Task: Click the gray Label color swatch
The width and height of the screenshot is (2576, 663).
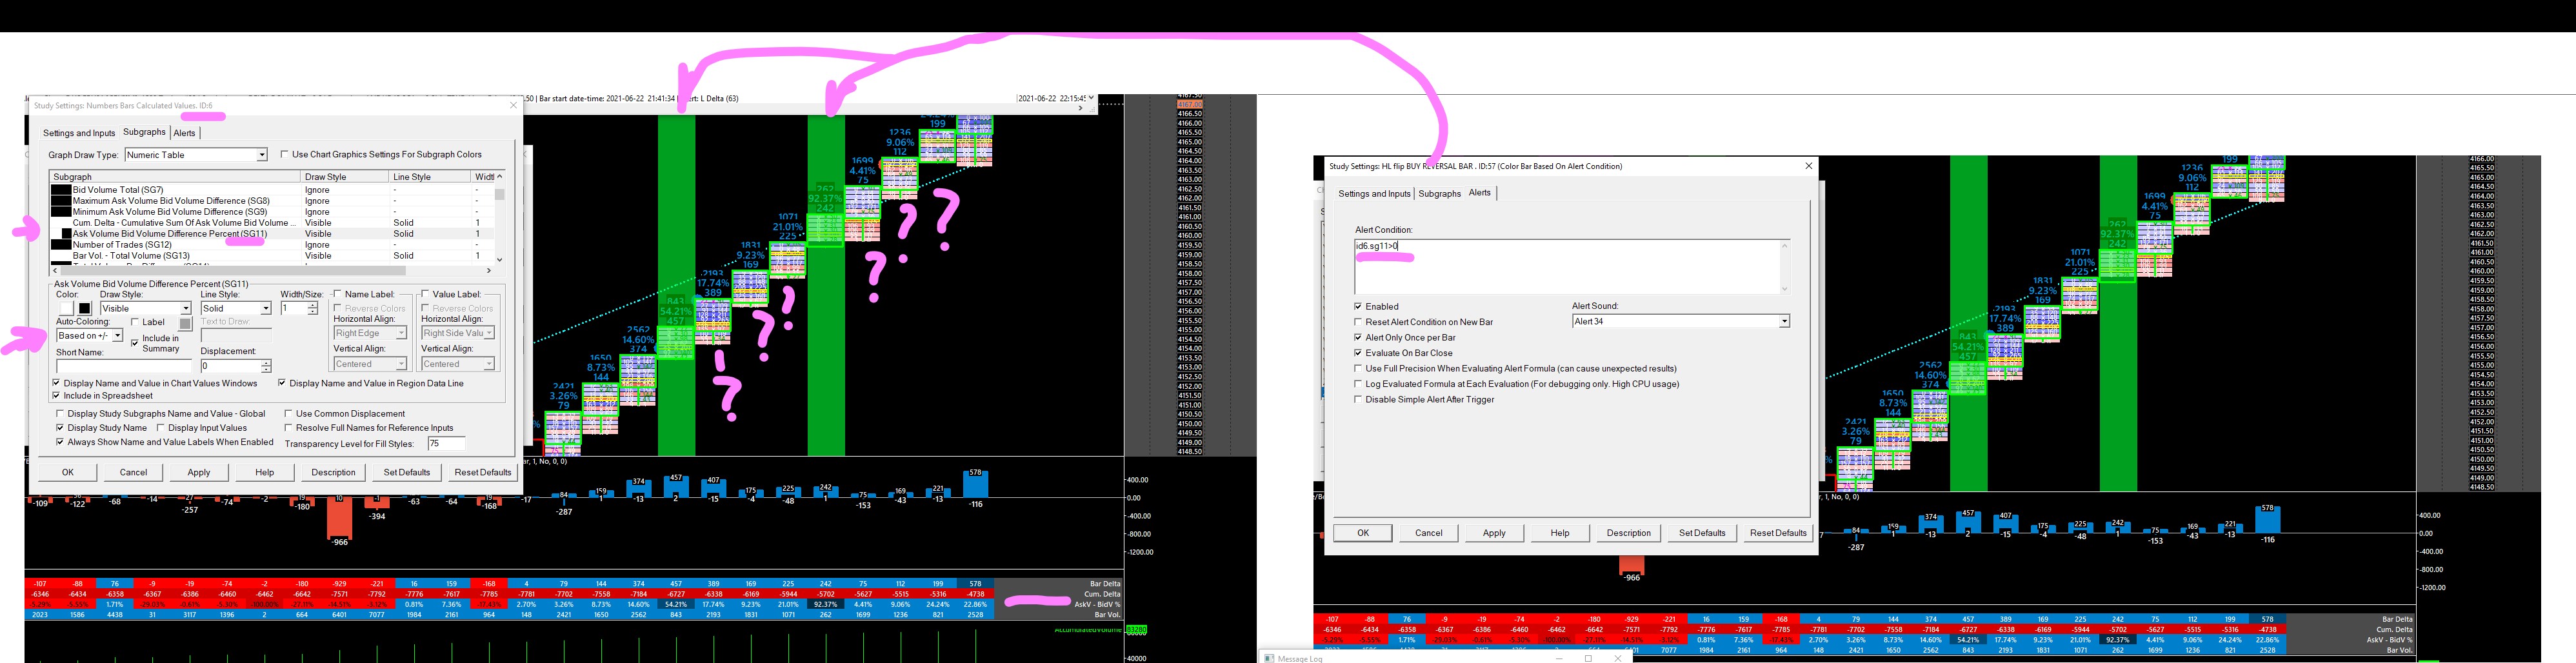Action: (x=185, y=323)
